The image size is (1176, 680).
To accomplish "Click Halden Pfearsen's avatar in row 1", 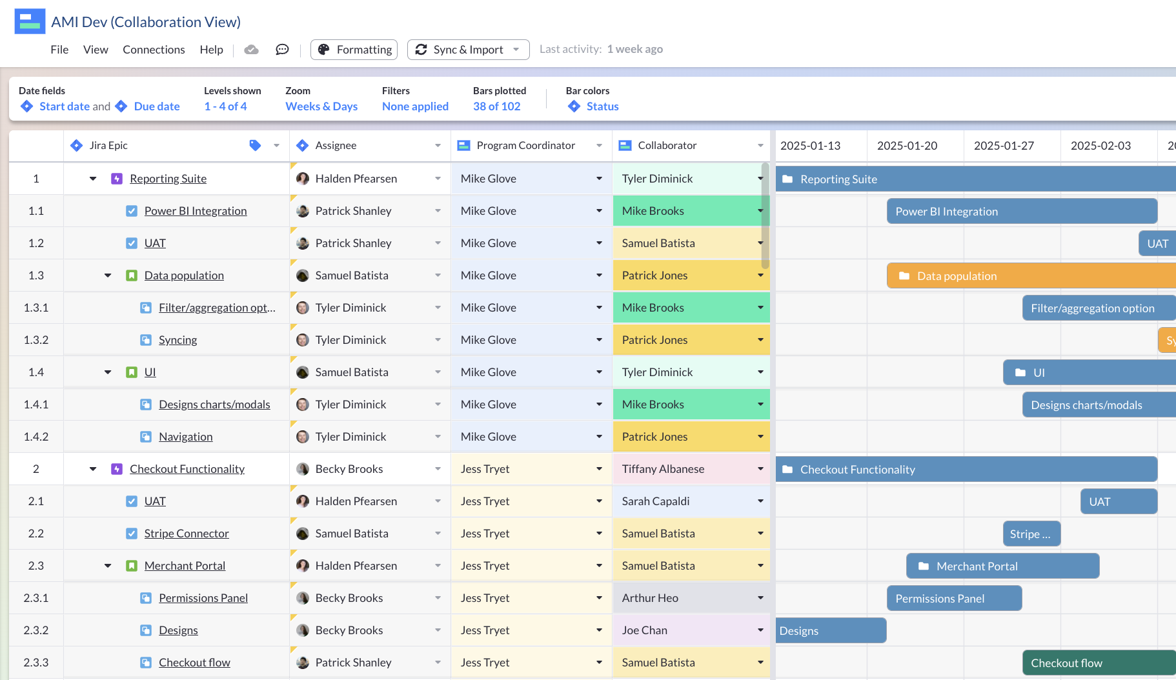I will 302,179.
